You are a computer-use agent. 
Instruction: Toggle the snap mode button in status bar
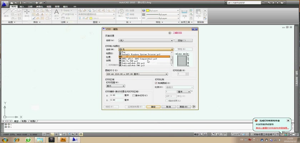point(44,134)
